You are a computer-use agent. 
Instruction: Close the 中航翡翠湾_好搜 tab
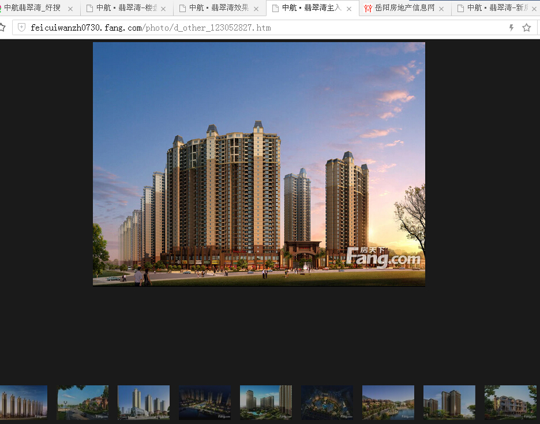(x=70, y=9)
